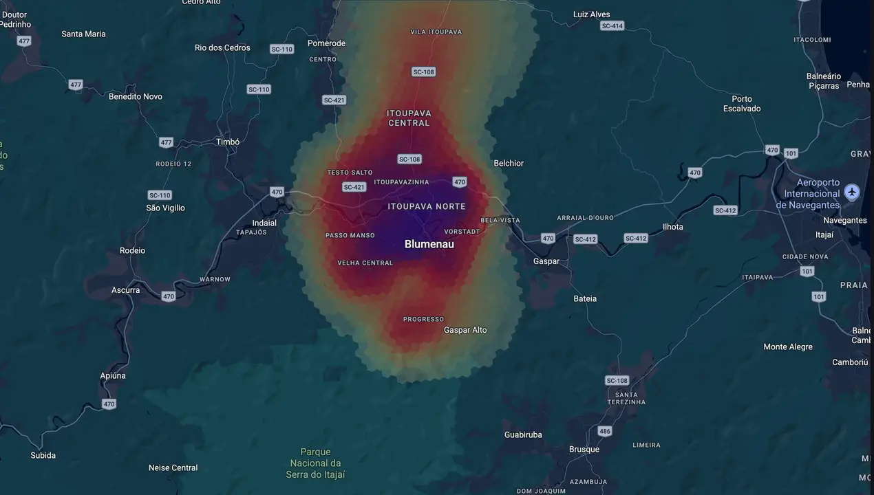The image size is (874, 495).
Task: Click the Timbó town label
Action: click(228, 142)
